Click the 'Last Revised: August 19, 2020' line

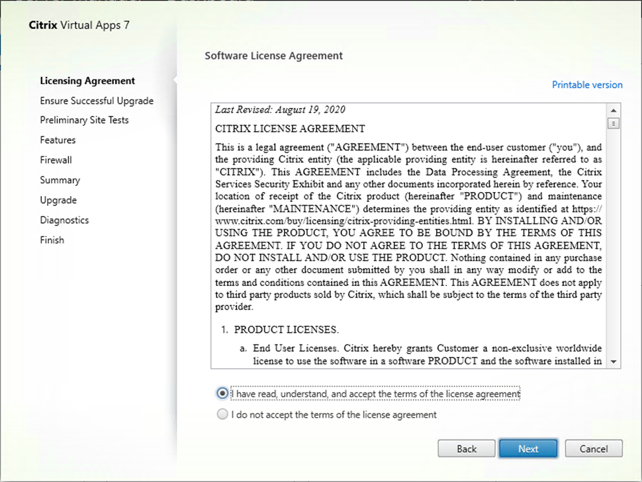(x=280, y=110)
